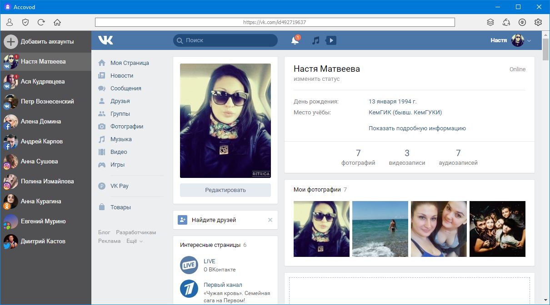Screen dimensions: 550x305
Task: Click the Редактировать button
Action: pos(225,190)
